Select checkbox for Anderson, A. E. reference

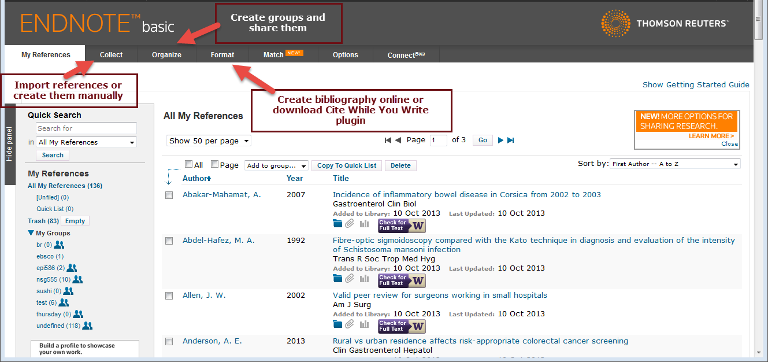pyautogui.click(x=169, y=342)
